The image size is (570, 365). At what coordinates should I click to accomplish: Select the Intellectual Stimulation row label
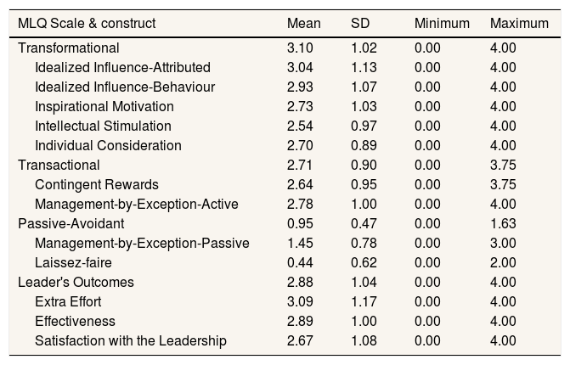[x=103, y=126]
